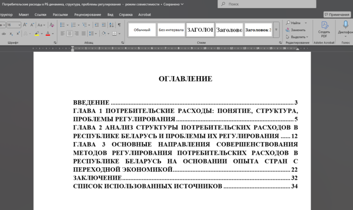Open the Справка tab
Image resolution: width=353 pixels, height=210 pixels.
[126, 15]
